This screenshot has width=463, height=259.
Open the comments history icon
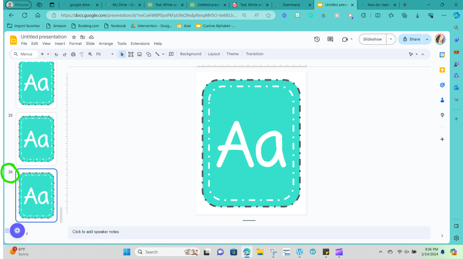pos(331,39)
